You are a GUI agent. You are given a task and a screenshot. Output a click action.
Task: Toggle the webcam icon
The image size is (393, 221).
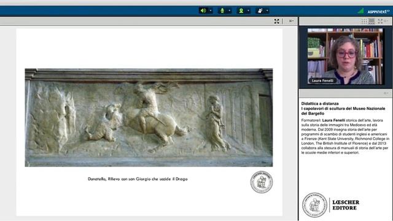(x=241, y=10)
